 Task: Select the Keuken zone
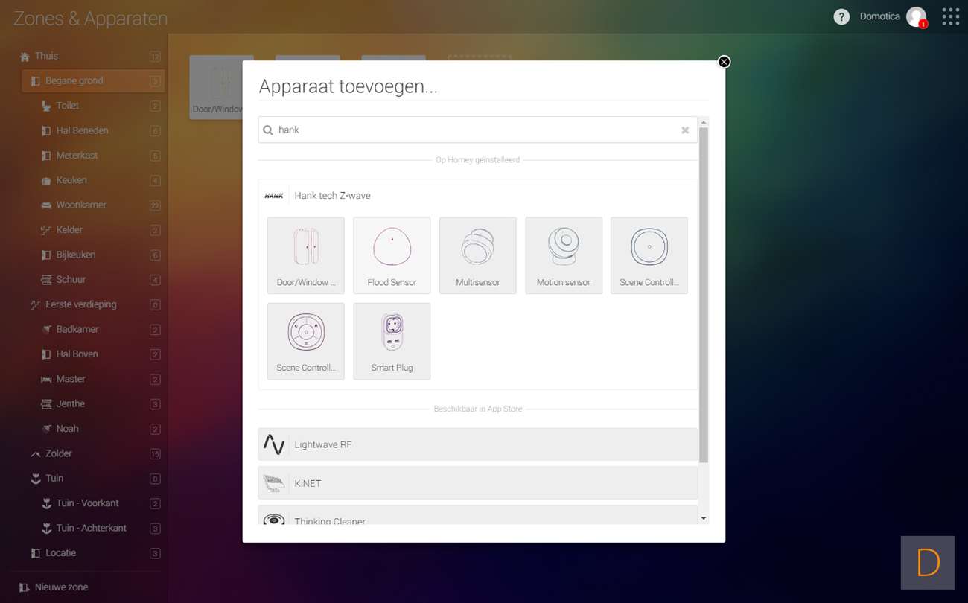point(71,180)
